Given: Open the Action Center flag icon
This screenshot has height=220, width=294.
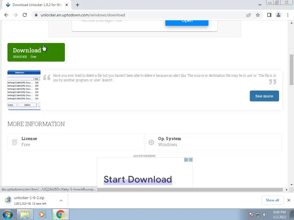Looking at the screenshot, I should click(x=251, y=215).
